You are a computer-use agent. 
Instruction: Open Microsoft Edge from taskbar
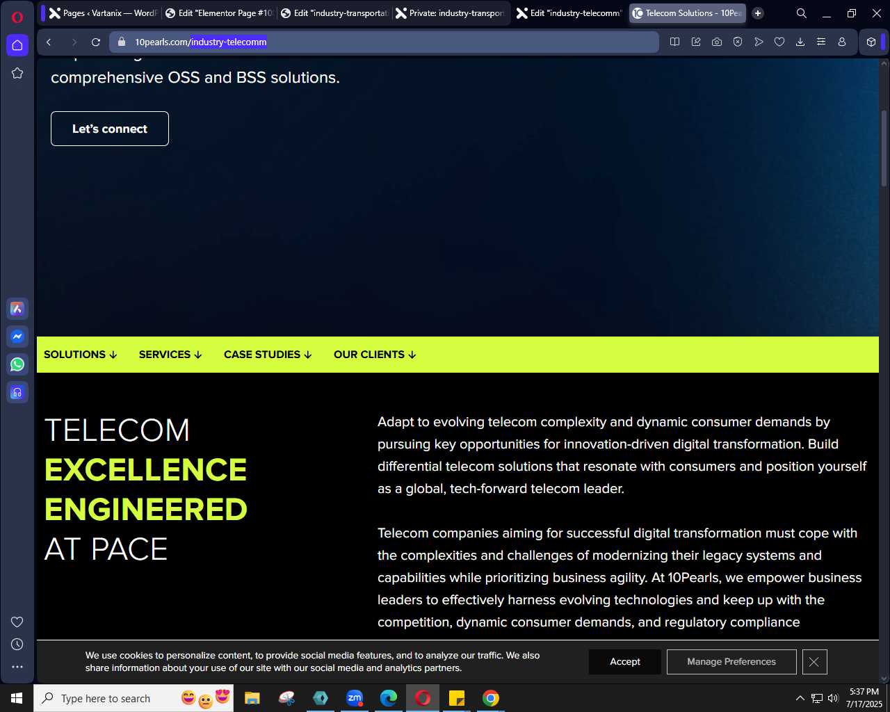389,698
